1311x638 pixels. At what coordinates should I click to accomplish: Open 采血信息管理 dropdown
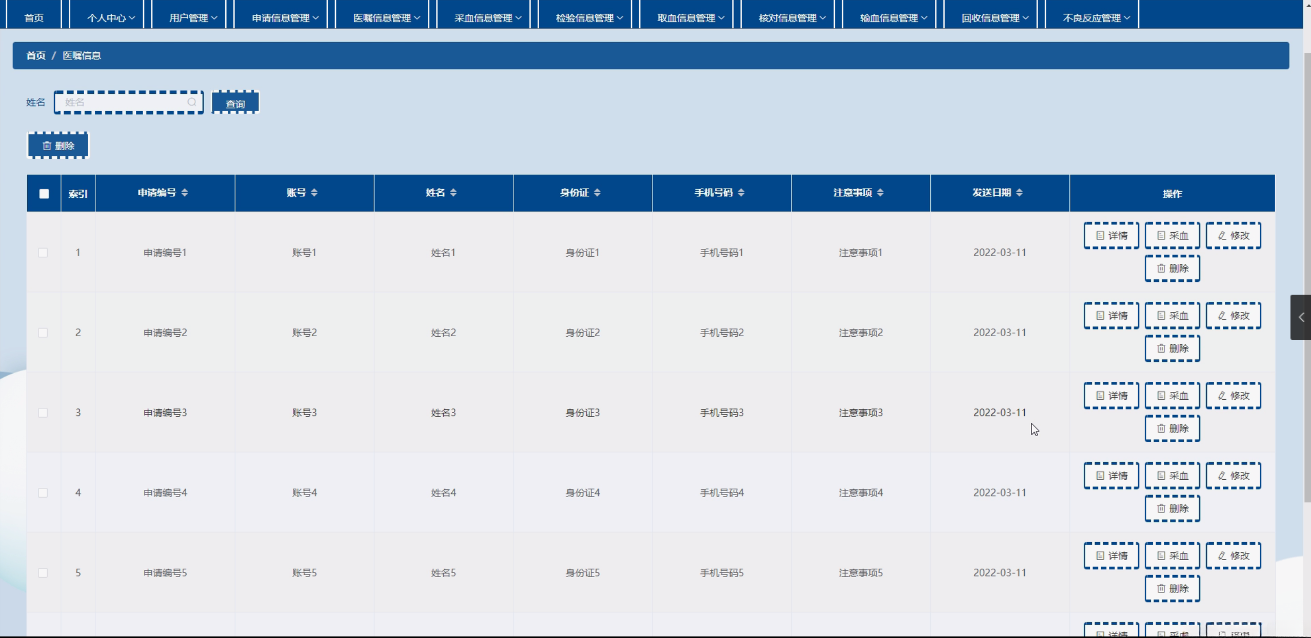pyautogui.click(x=487, y=18)
